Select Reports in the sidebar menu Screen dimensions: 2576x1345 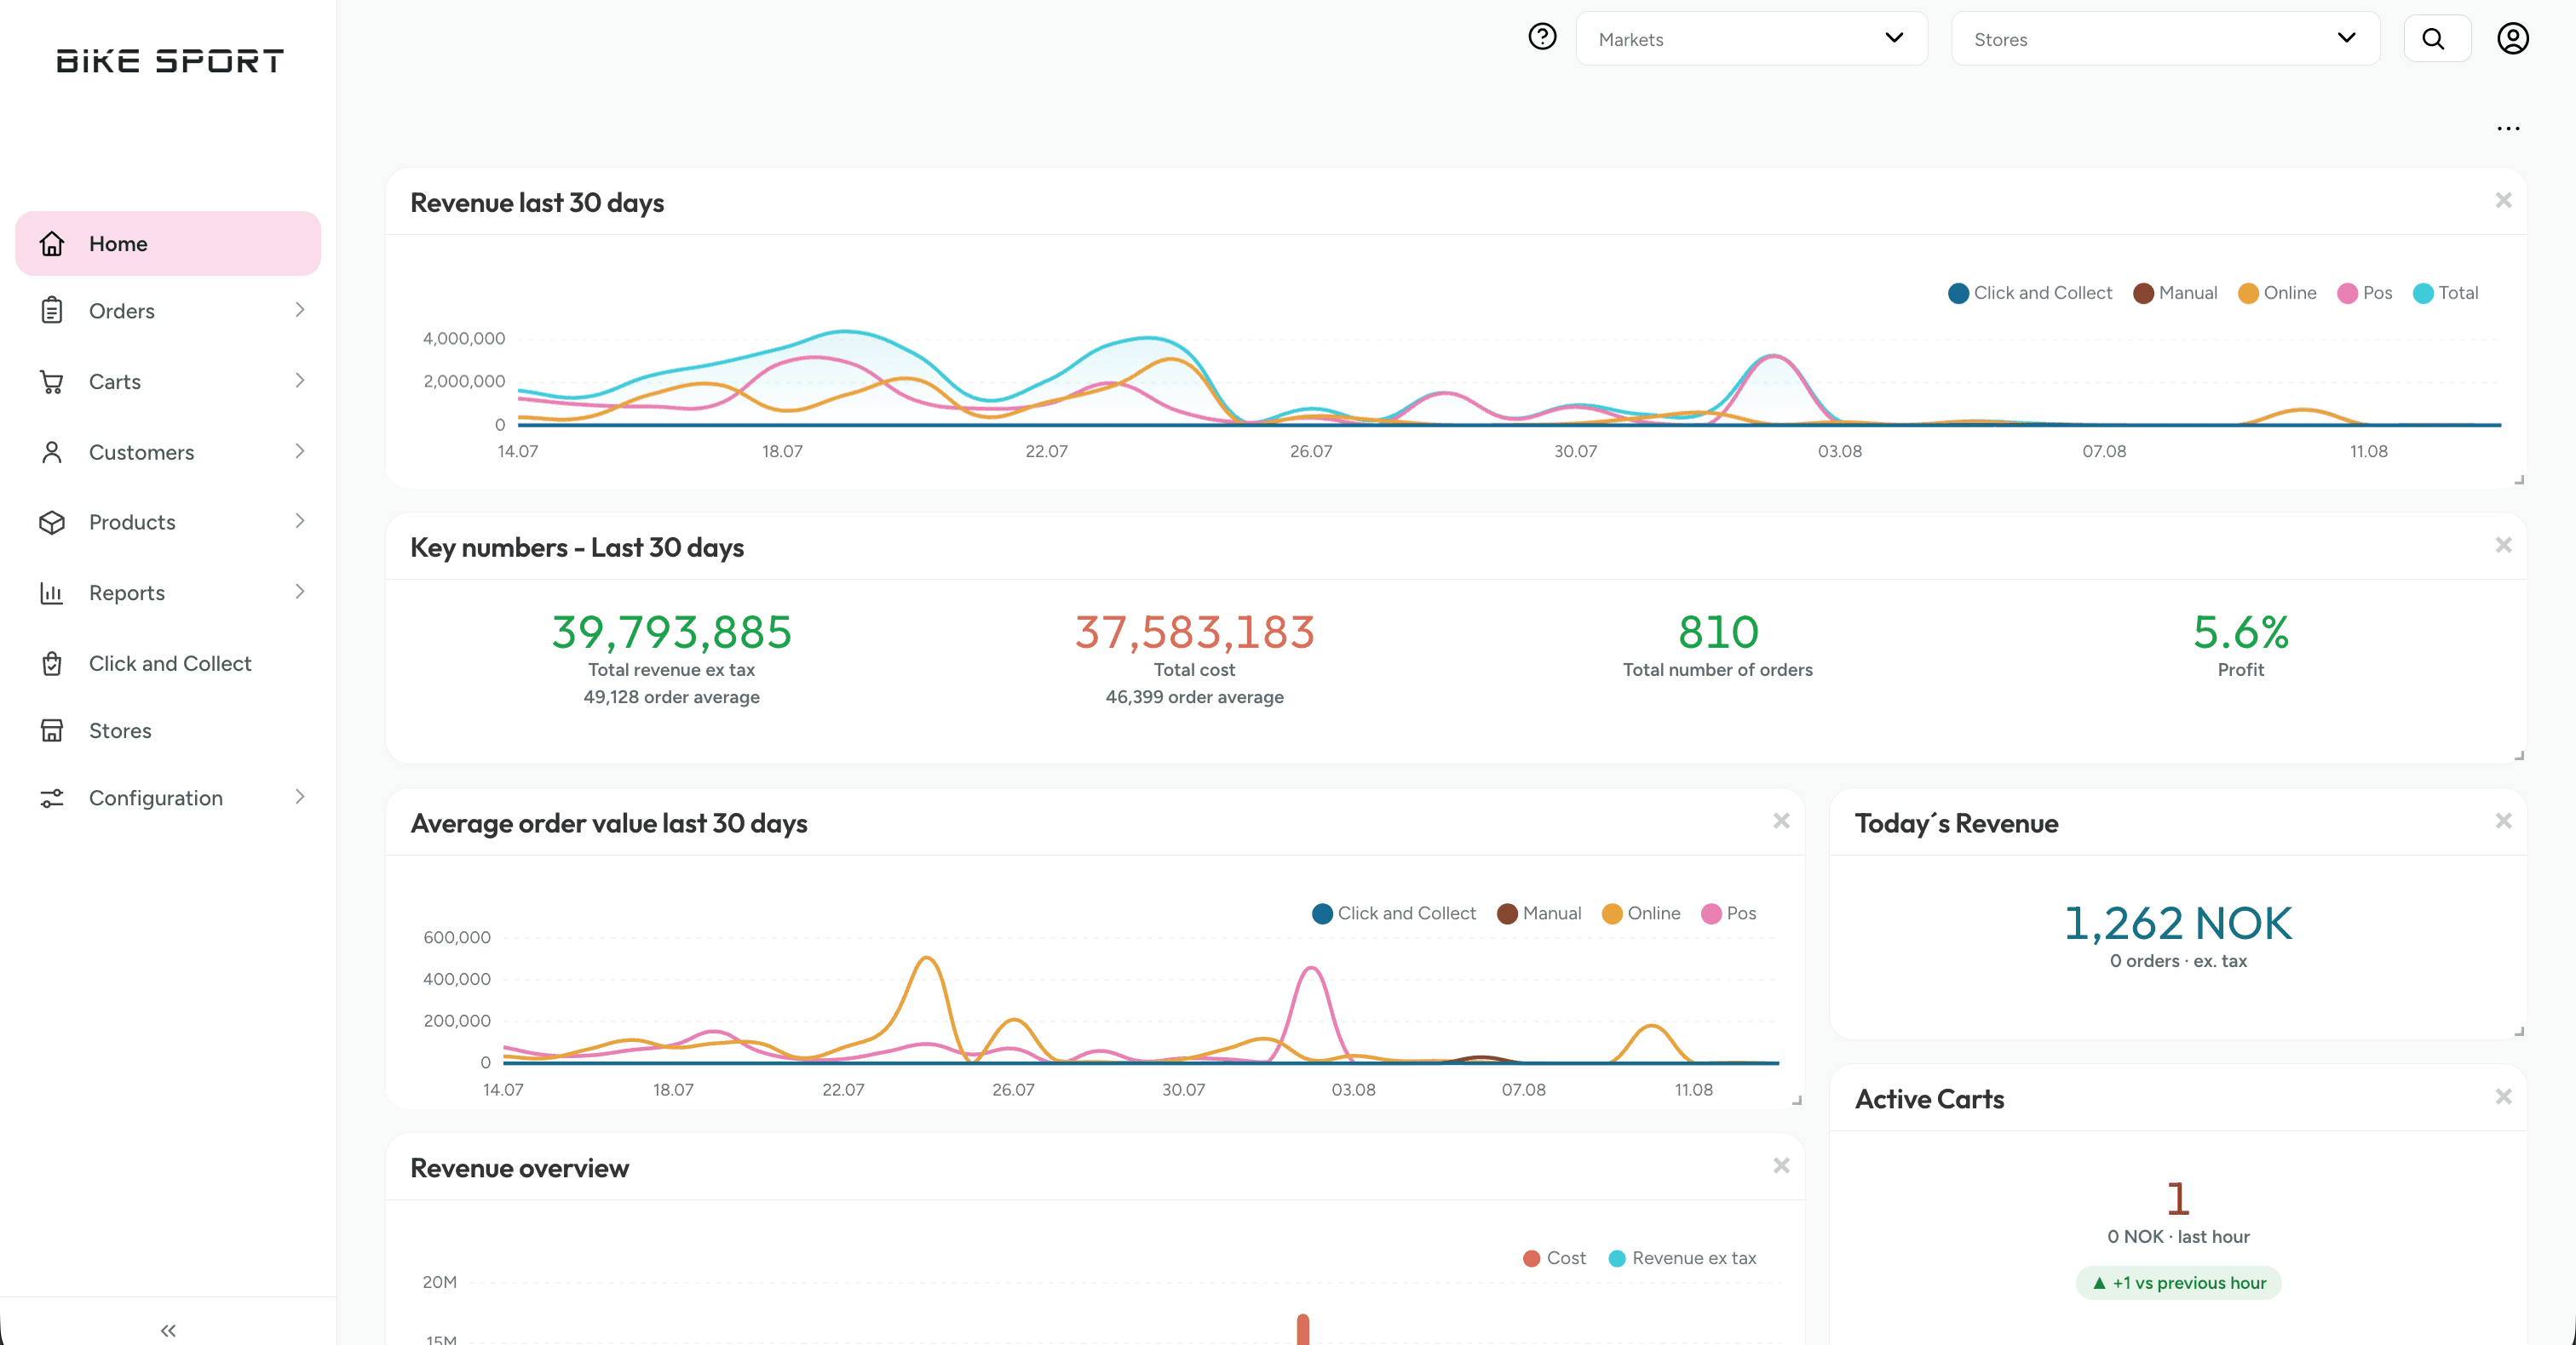point(168,593)
